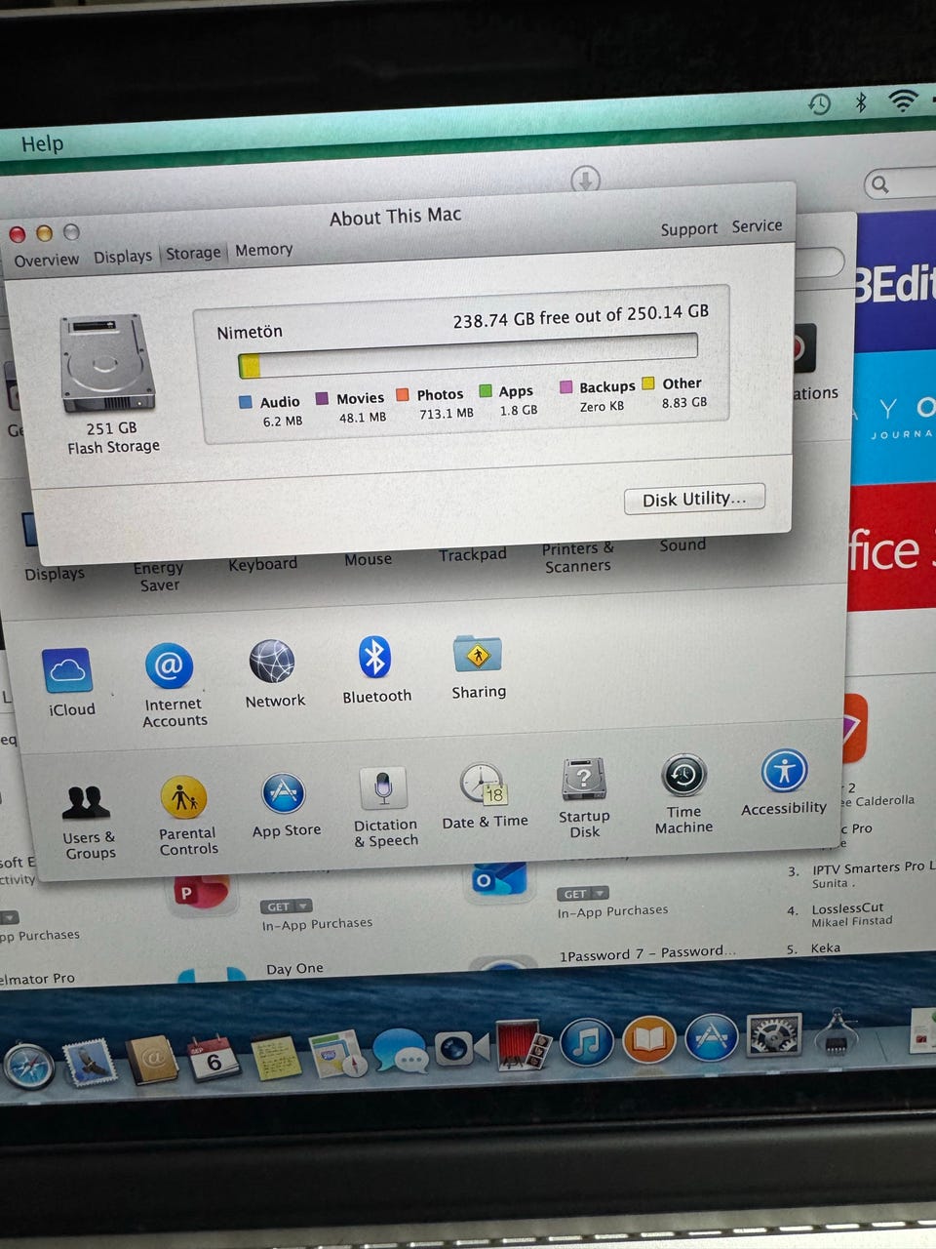This screenshot has width=936, height=1249.
Task: Open the Help menu
Action: click(42, 143)
